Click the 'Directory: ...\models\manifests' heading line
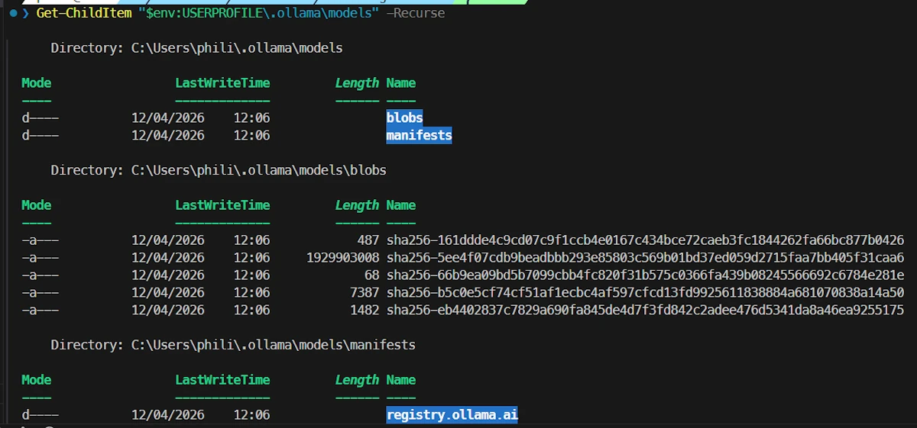 pyautogui.click(x=233, y=345)
